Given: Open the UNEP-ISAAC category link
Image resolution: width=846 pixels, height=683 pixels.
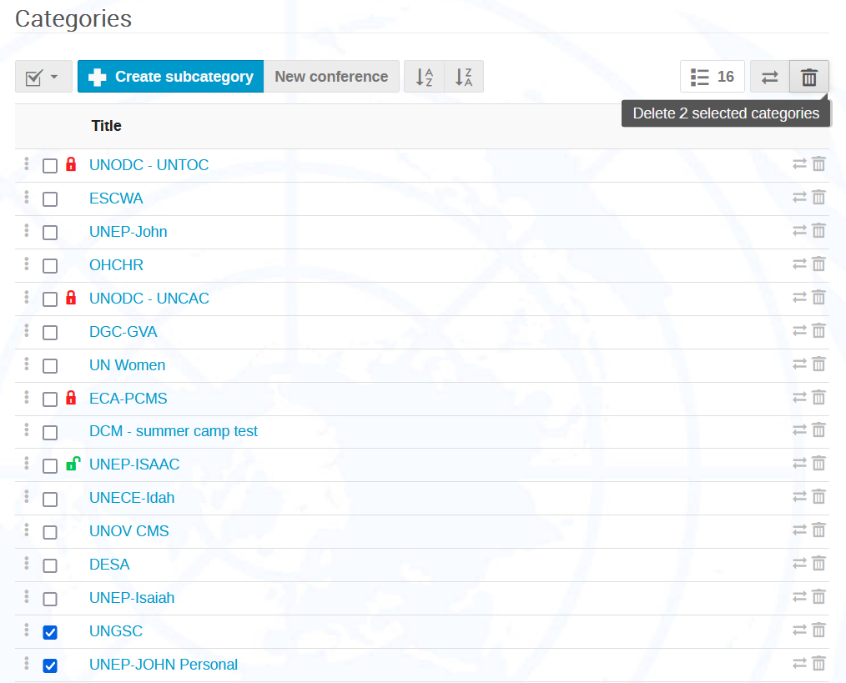Looking at the screenshot, I should point(134,465).
